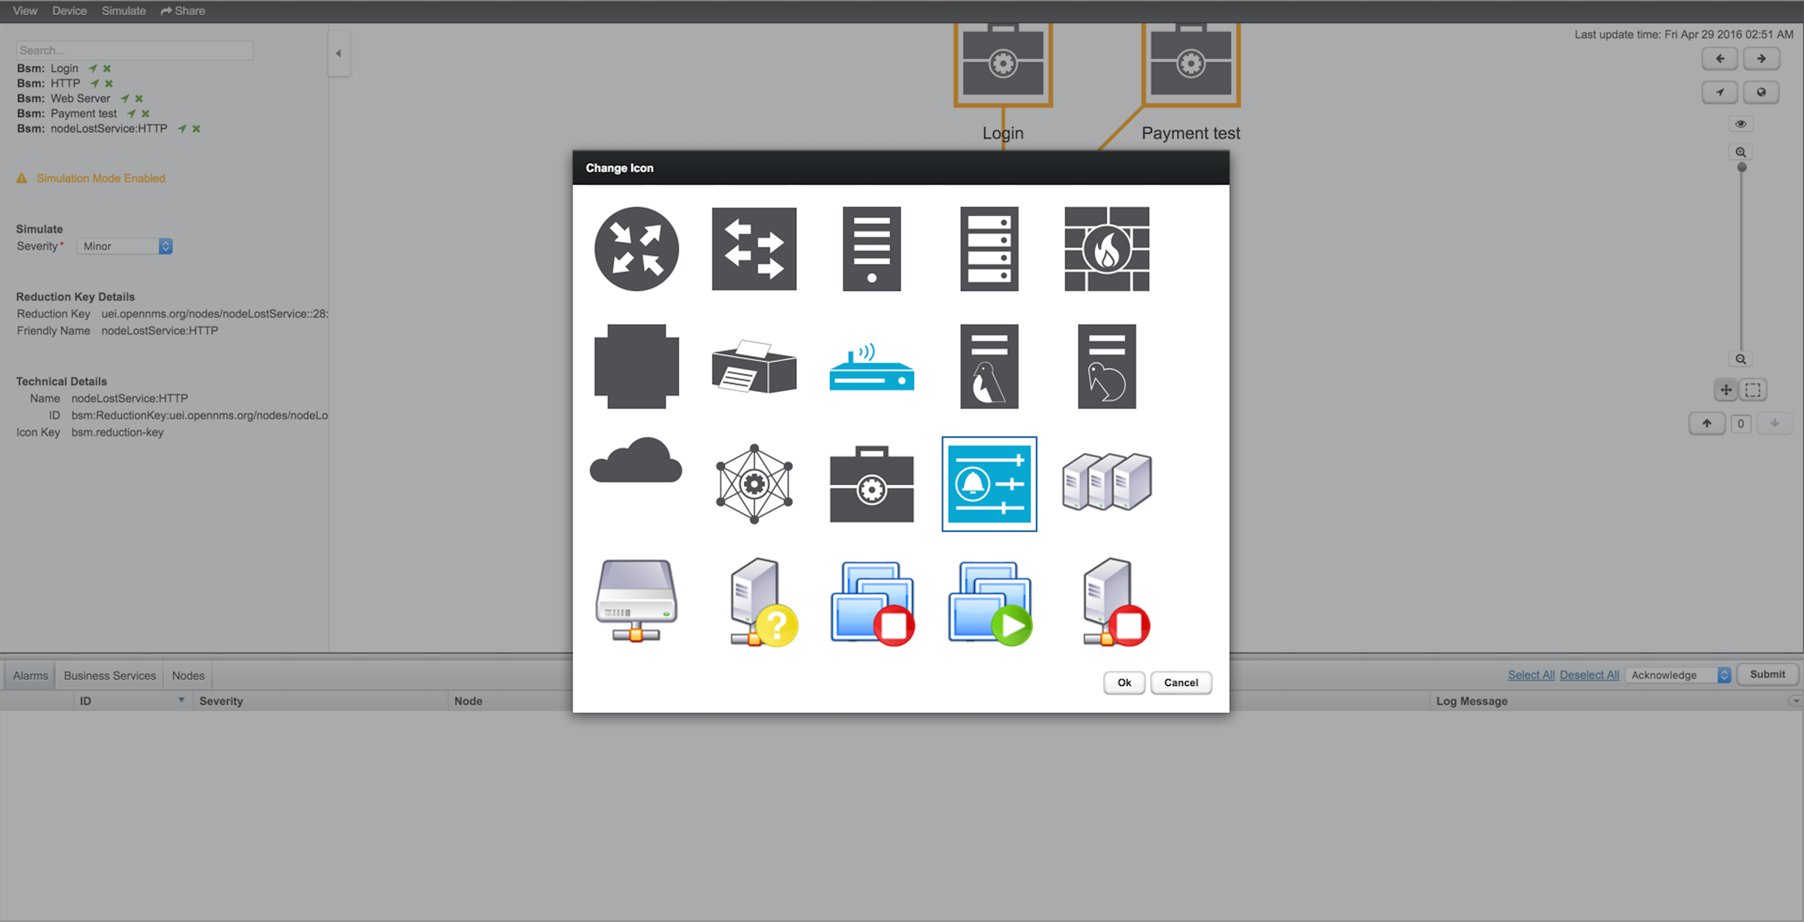Toggle the eye visibility button
The image size is (1804, 922).
pyautogui.click(x=1740, y=124)
